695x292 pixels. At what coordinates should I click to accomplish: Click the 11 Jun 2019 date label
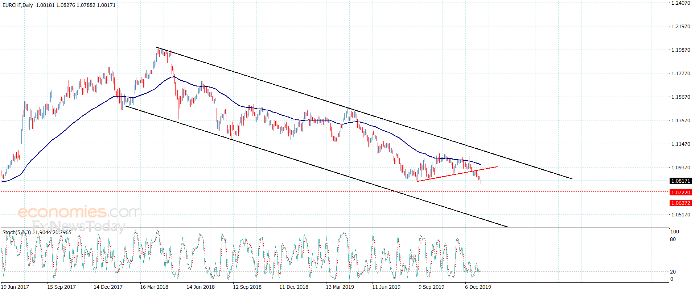point(386,287)
